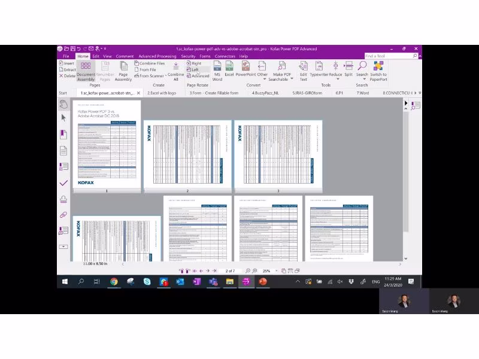Switch to 5.IRAS-GIROform document tab
The width and height of the screenshot is (479, 359).
307,93
